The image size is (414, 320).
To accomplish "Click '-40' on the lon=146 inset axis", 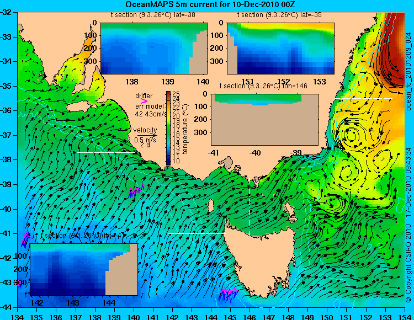I will (x=255, y=153).
